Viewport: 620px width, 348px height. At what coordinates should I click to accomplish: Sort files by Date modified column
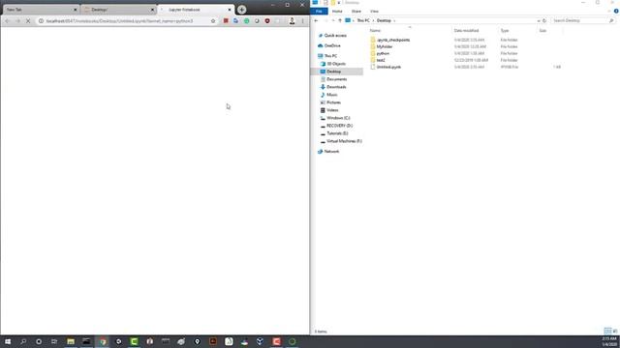(466, 30)
